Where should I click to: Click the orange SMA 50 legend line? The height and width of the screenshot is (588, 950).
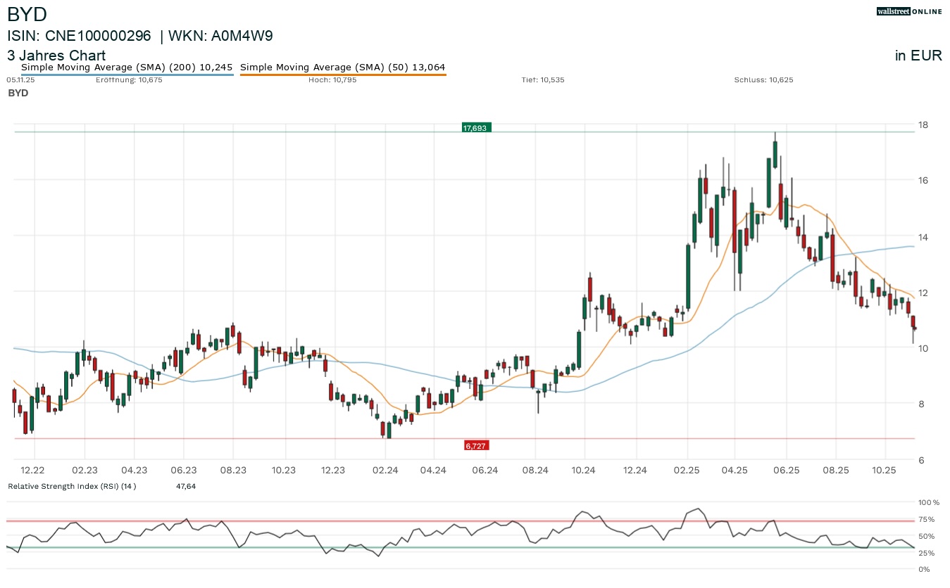[x=343, y=74]
